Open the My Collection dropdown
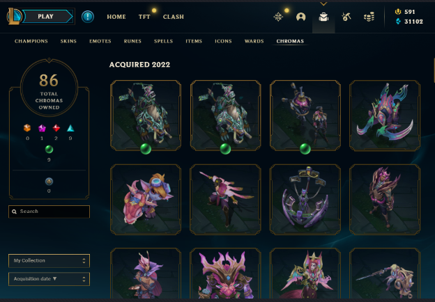This screenshot has height=302, width=435. click(49, 261)
